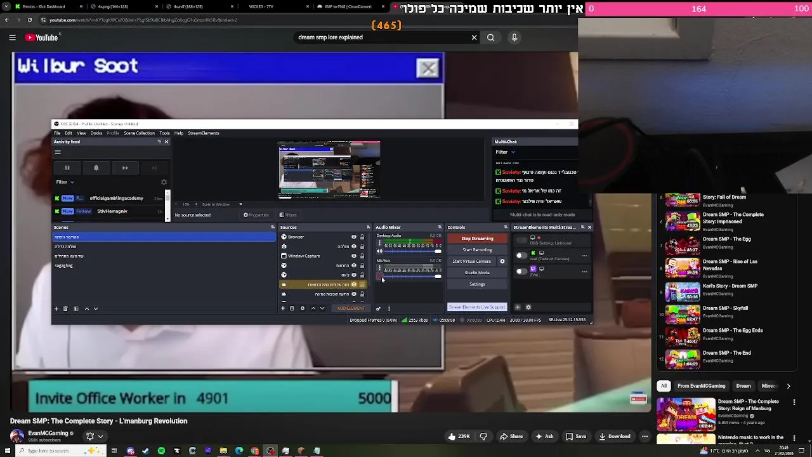Image resolution: width=812 pixels, height=457 pixels.
Task: Toggle visibility of the Window Capture source
Action: pyautogui.click(x=354, y=256)
